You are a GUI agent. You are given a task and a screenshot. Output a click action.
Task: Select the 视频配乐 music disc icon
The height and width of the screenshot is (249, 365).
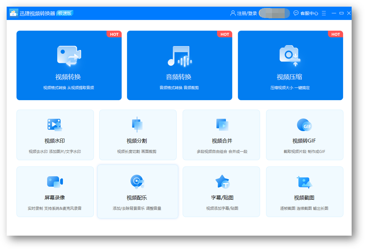click(137, 182)
